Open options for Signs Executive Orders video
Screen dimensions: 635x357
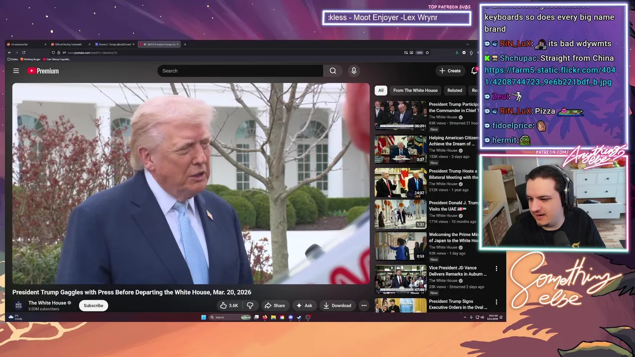[x=496, y=302]
